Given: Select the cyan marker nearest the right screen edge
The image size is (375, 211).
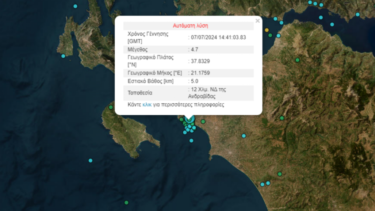Looking at the screenshot, I should 358,14.
